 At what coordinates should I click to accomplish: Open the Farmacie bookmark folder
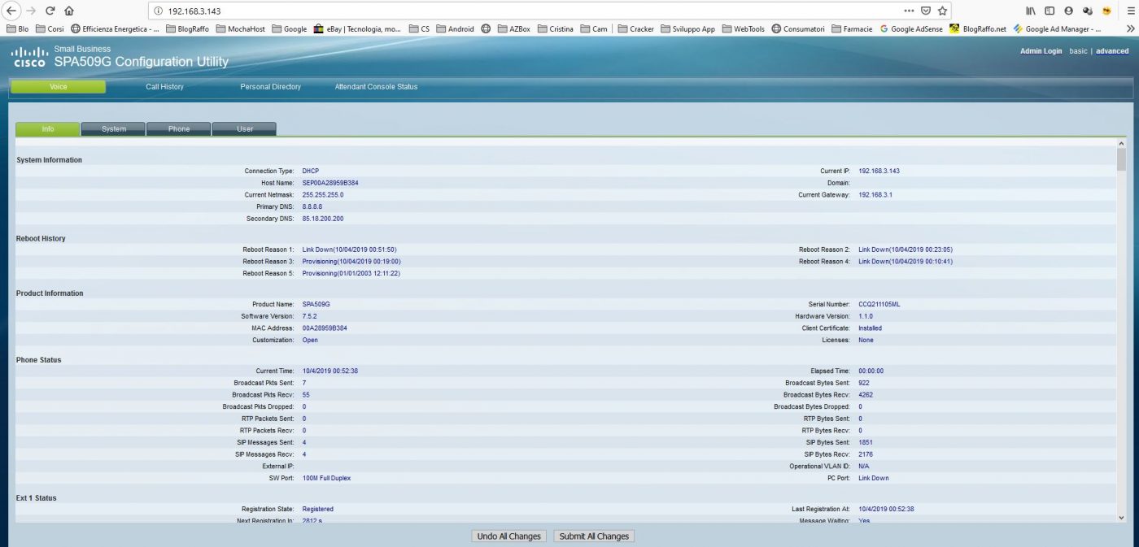tap(853, 29)
